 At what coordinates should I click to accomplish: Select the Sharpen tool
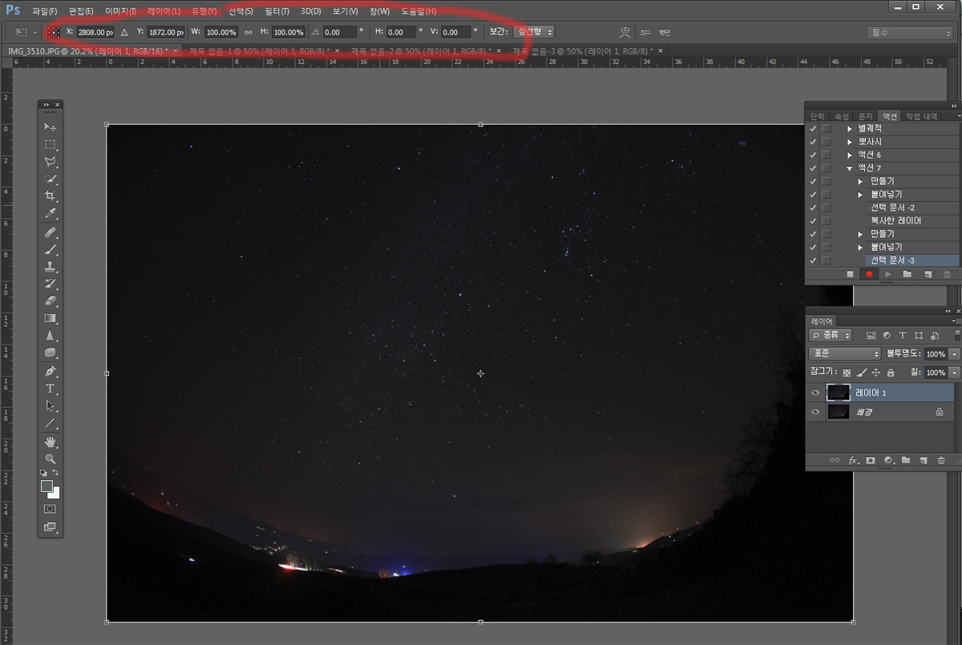(51, 336)
